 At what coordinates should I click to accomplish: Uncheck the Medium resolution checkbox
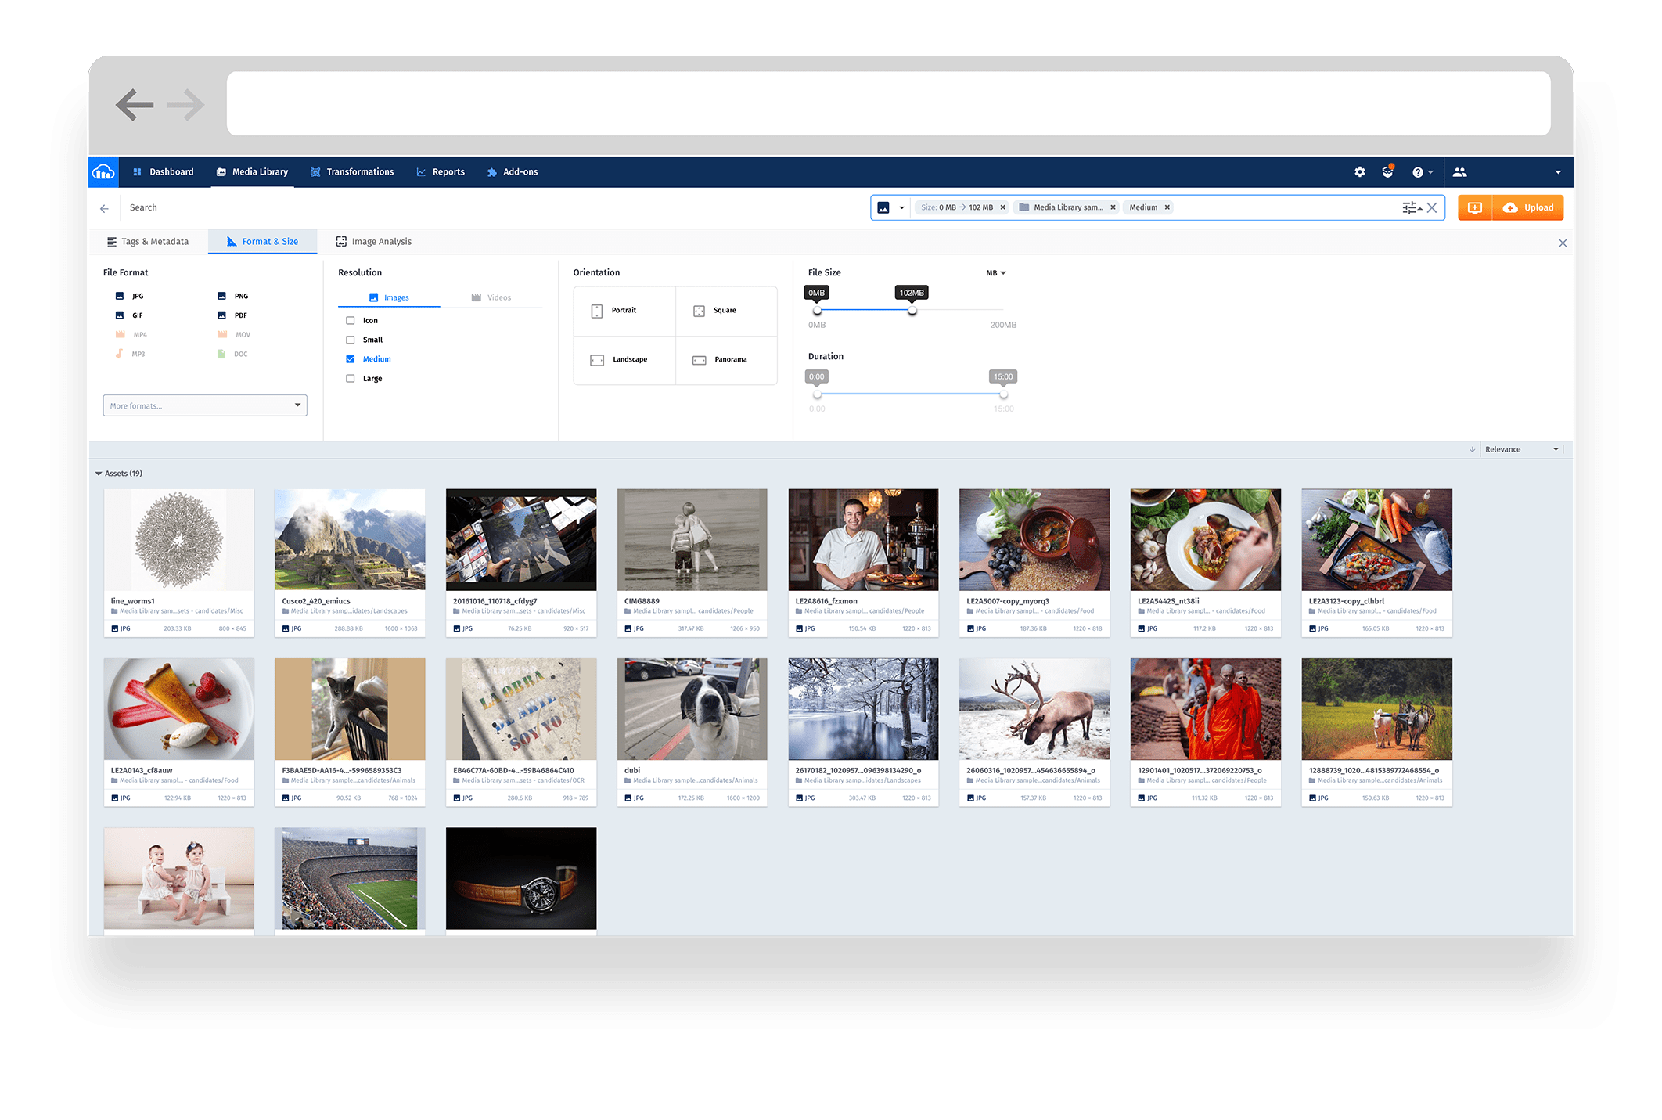[350, 358]
